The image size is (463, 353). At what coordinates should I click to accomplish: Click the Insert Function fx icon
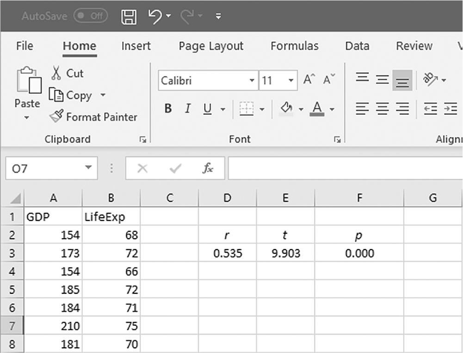pyautogui.click(x=208, y=168)
